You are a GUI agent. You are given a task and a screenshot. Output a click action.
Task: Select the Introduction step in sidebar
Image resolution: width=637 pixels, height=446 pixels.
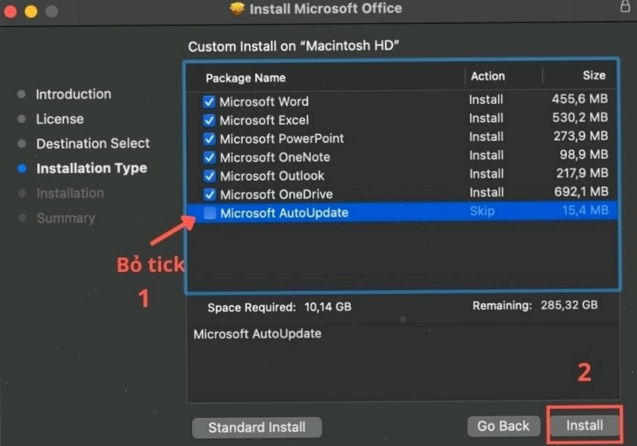click(x=73, y=94)
